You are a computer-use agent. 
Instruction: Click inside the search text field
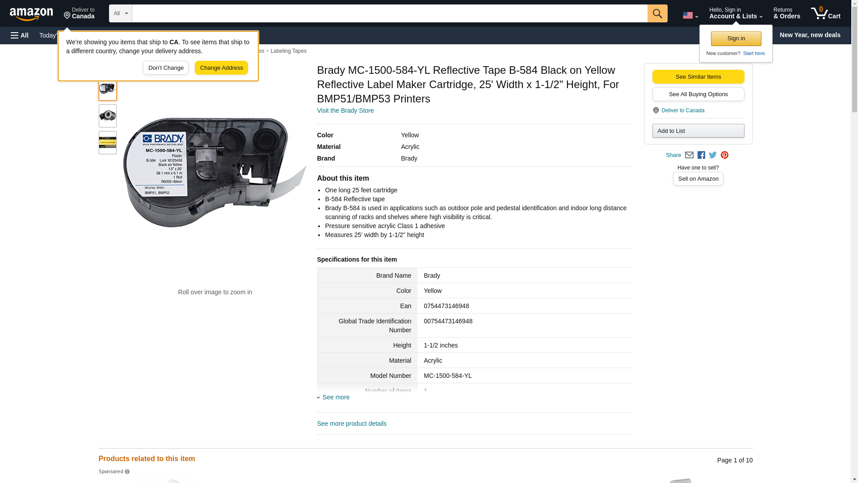click(389, 13)
